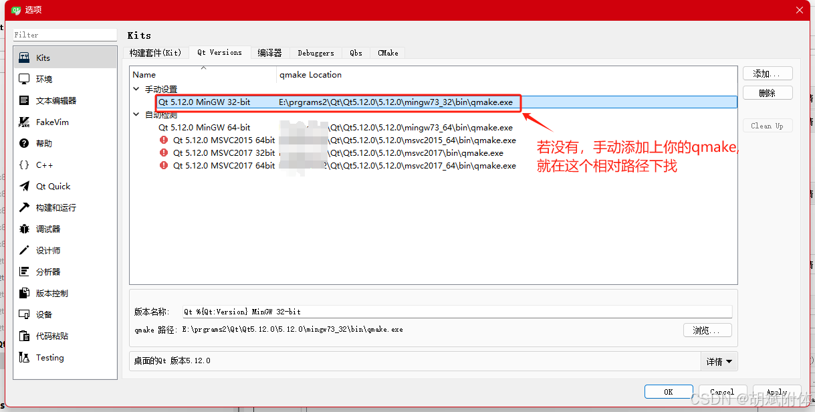Viewport: 815px width, 412px height.
Task: Close the 选项 dialog window
Action: point(800,10)
